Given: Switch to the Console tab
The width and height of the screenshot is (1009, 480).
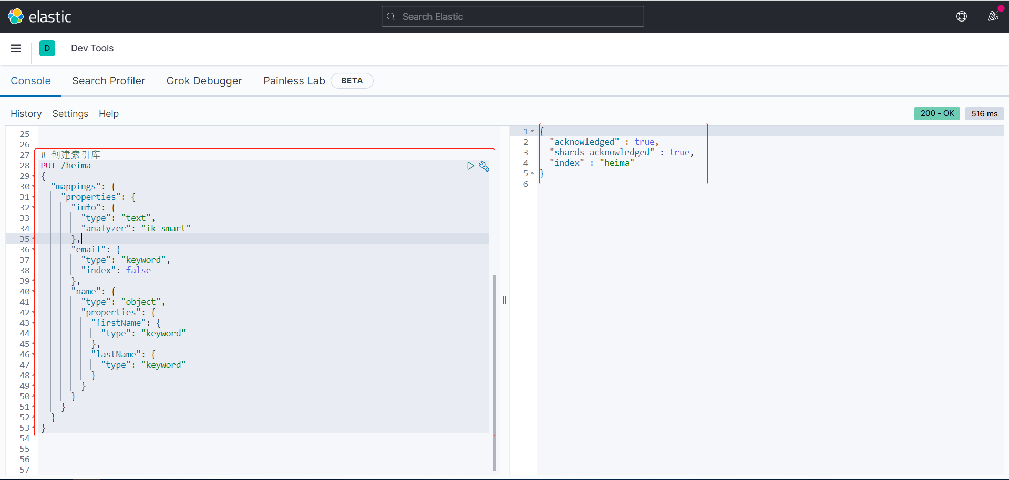Looking at the screenshot, I should coord(31,81).
